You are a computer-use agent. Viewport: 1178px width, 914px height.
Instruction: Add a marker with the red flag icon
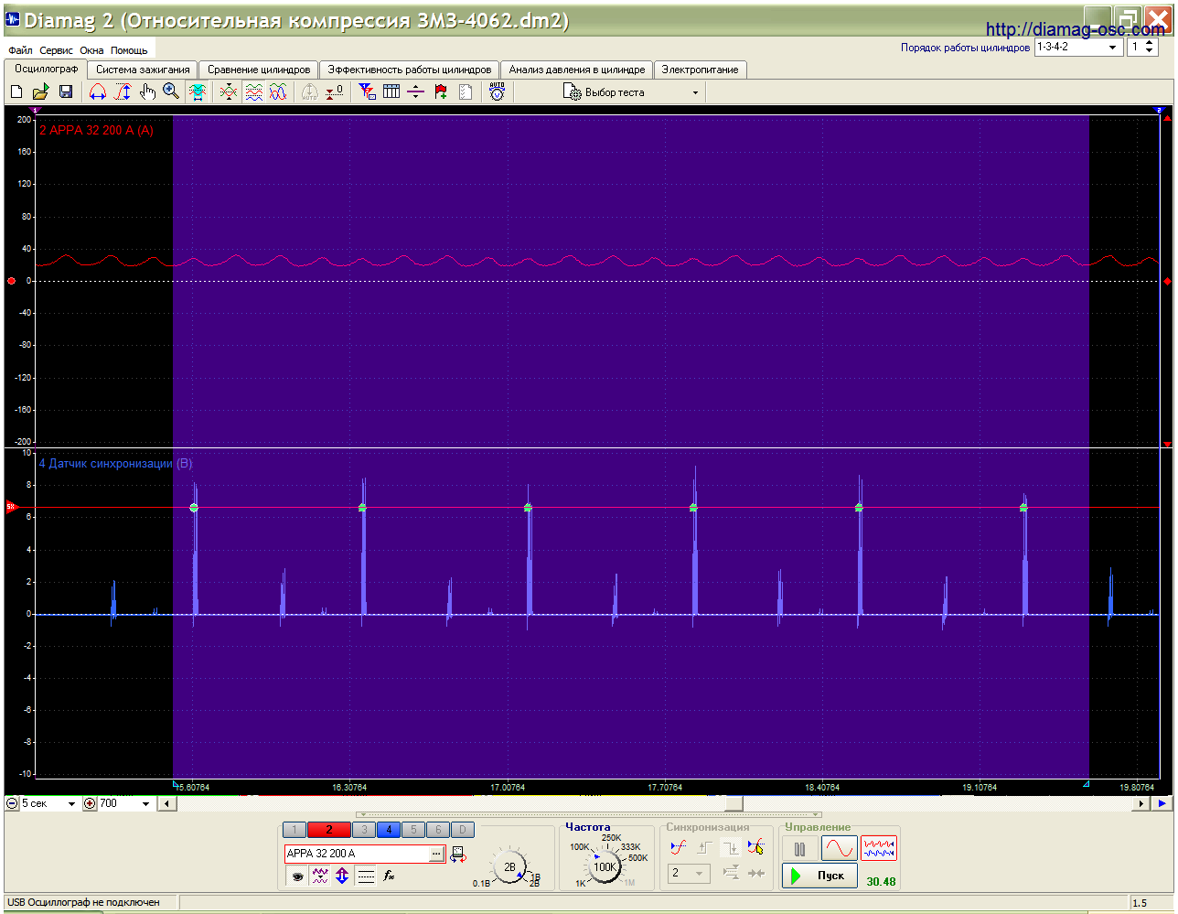441,91
